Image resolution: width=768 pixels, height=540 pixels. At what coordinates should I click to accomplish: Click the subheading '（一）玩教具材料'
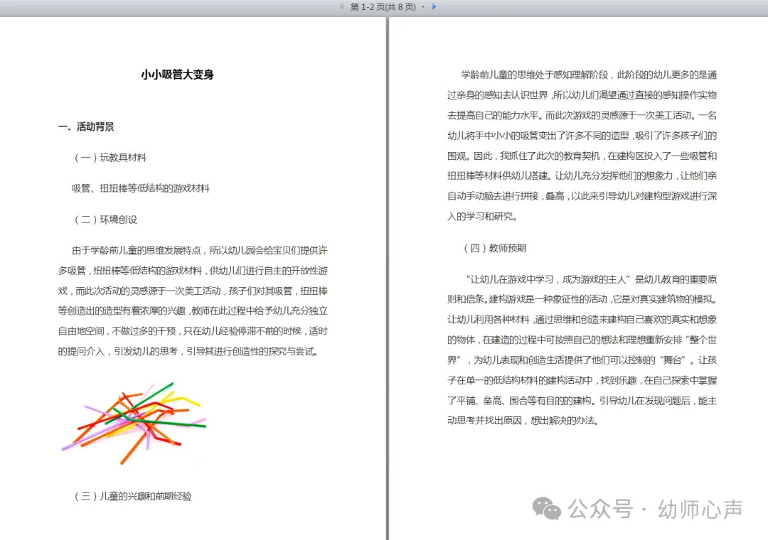point(110,158)
